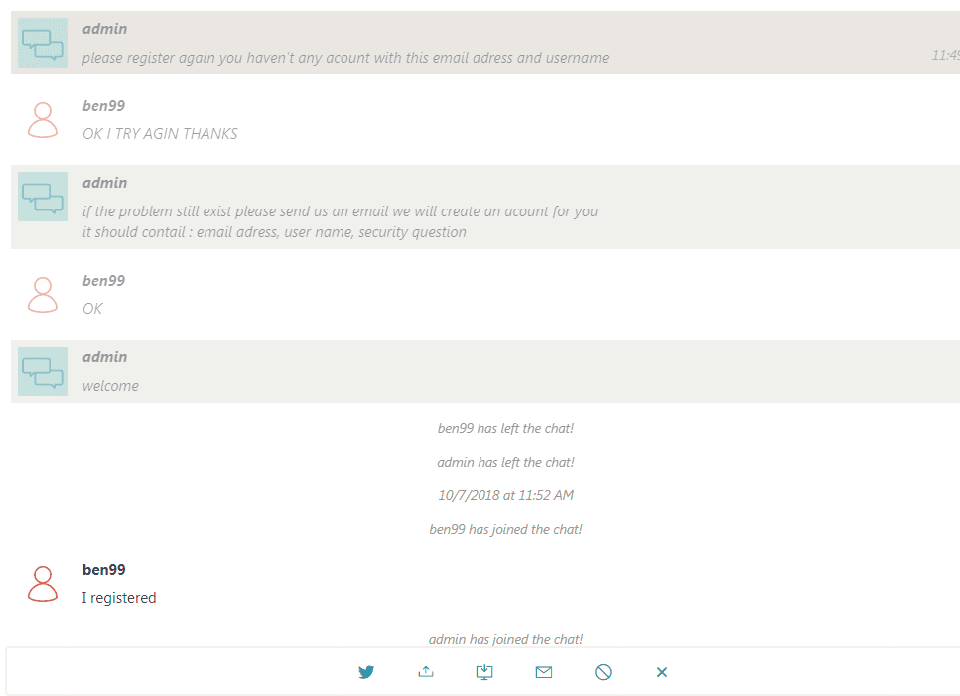
Task: Click the 'OK I TRY AGIN THANKS' message
Action: [x=160, y=134]
